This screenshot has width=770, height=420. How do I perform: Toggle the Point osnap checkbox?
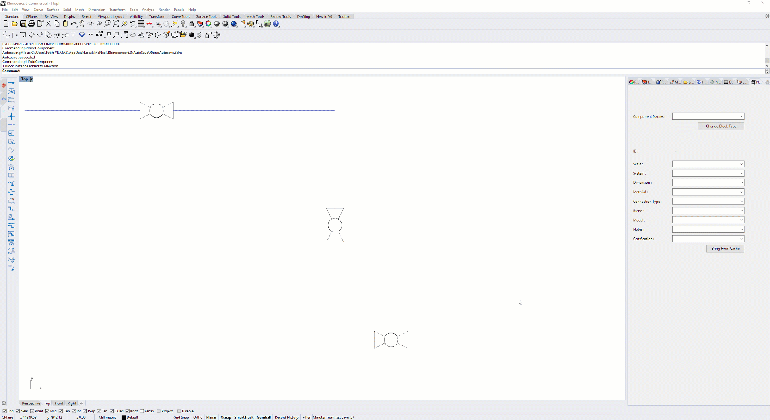click(33, 411)
